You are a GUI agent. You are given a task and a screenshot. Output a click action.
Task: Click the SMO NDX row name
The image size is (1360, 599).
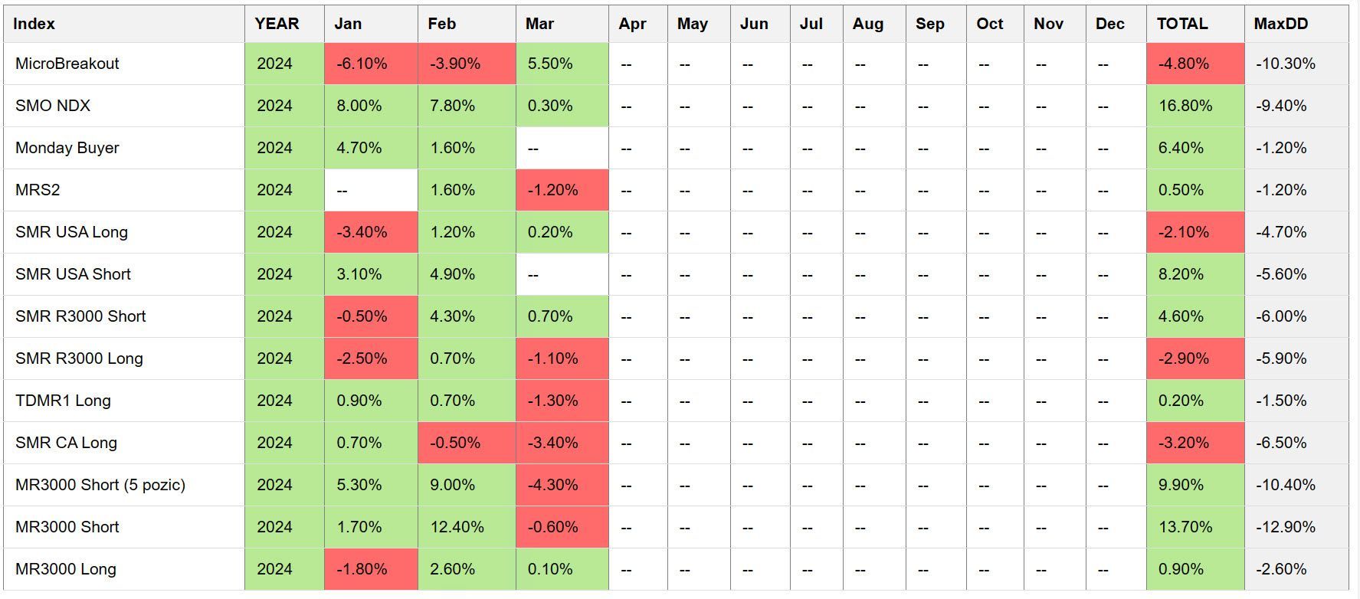(53, 106)
